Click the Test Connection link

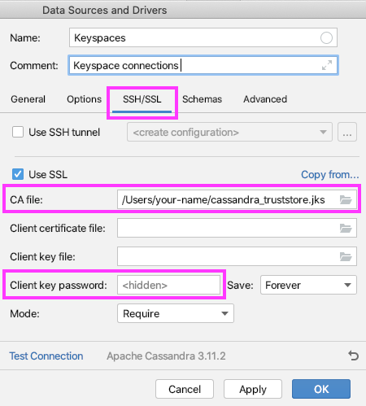click(46, 356)
